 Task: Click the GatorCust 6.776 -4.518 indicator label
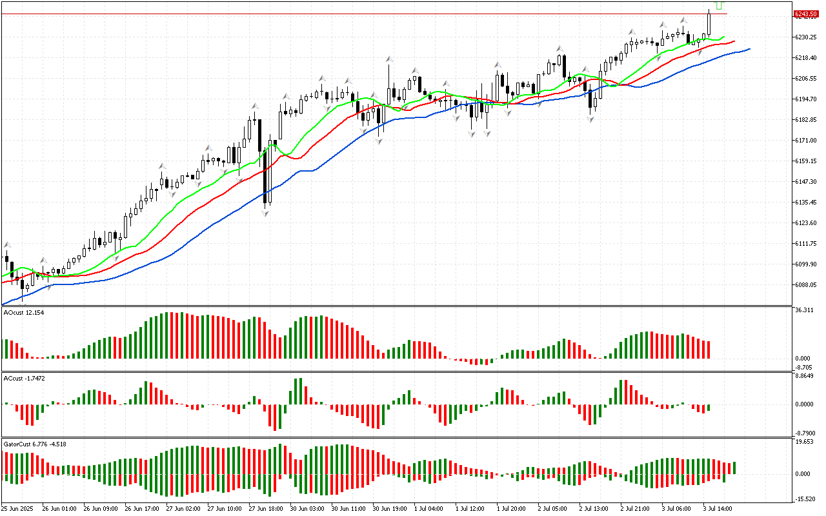[35, 444]
